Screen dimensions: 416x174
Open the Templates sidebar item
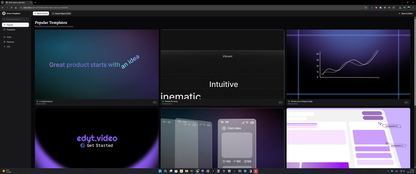tap(15, 30)
